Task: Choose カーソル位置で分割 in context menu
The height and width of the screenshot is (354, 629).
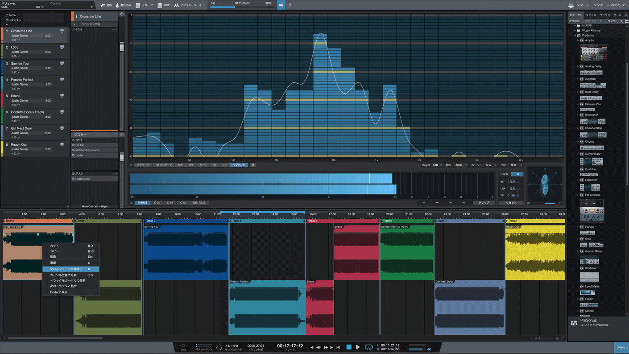Action: [70, 275]
